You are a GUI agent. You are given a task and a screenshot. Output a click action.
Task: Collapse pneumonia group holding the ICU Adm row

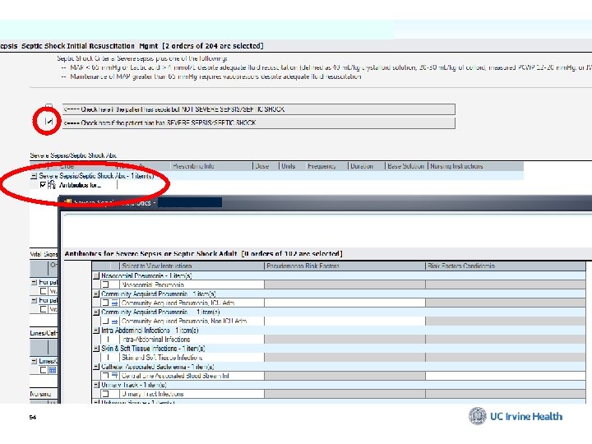[x=96, y=294]
